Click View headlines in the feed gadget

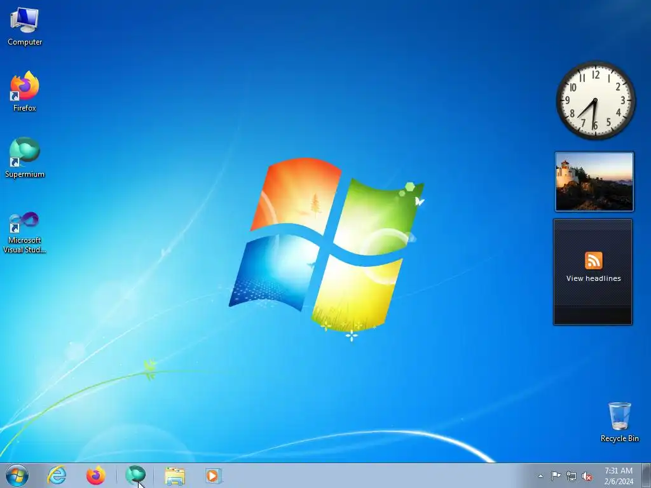pyautogui.click(x=593, y=278)
